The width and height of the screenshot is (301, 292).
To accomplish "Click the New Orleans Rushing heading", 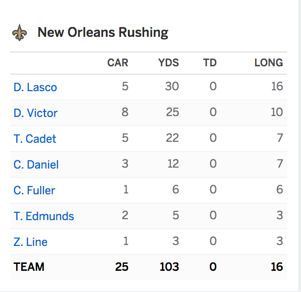I will tap(103, 33).
